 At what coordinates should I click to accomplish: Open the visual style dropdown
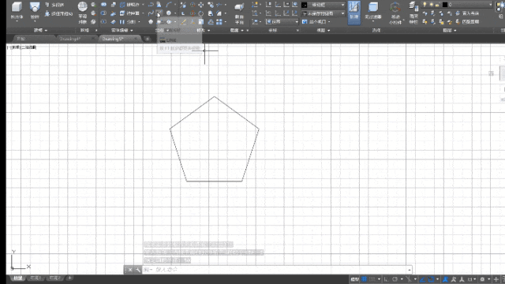click(324, 5)
